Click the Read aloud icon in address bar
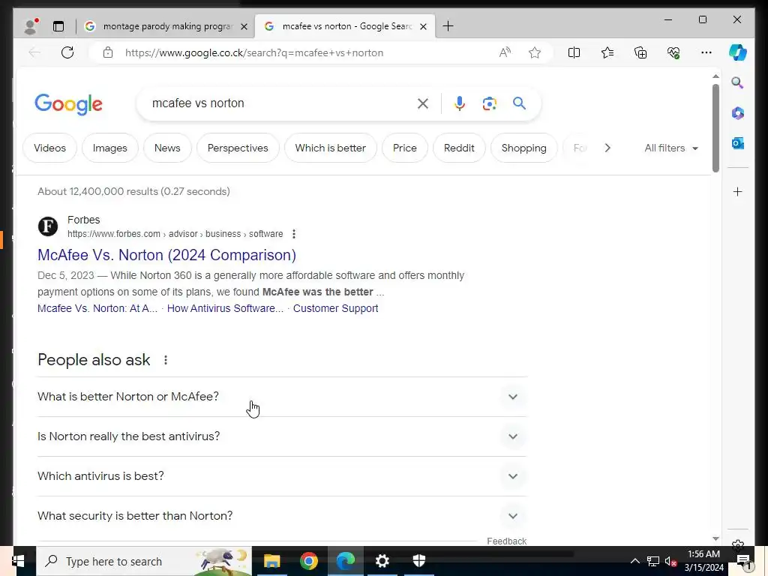This screenshot has width=768, height=576. coord(505,52)
